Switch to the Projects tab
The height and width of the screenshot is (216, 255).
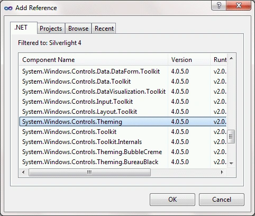click(x=51, y=29)
